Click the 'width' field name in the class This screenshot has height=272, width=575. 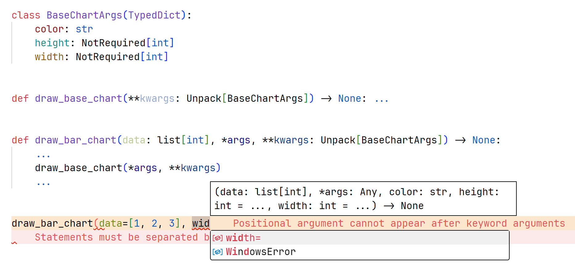pyautogui.click(x=49, y=57)
